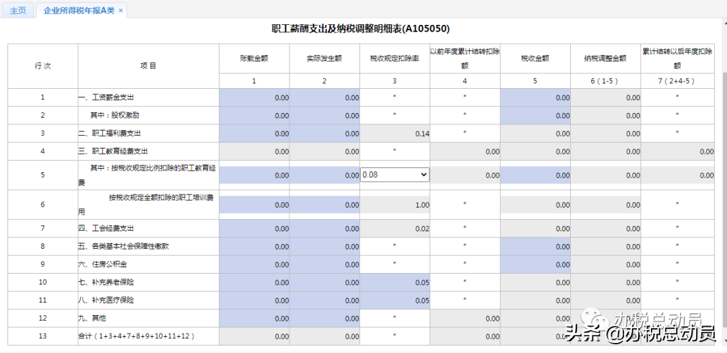This screenshot has height=353, width=727.
Task: Click 账载金额 field for 工会经费支出
Action: (254, 229)
